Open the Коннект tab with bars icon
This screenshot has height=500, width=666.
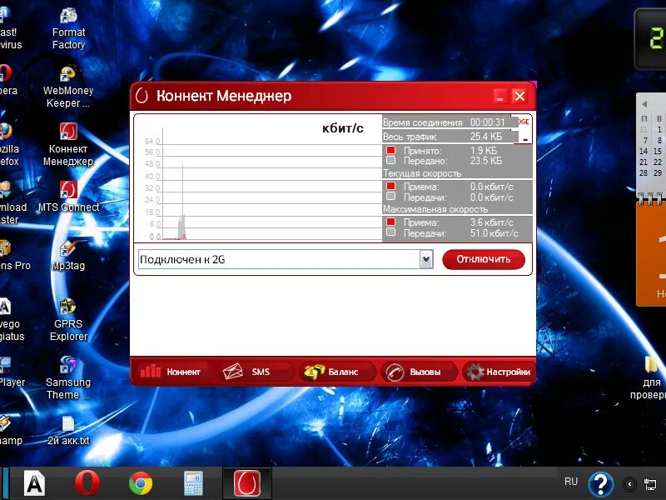click(x=171, y=372)
